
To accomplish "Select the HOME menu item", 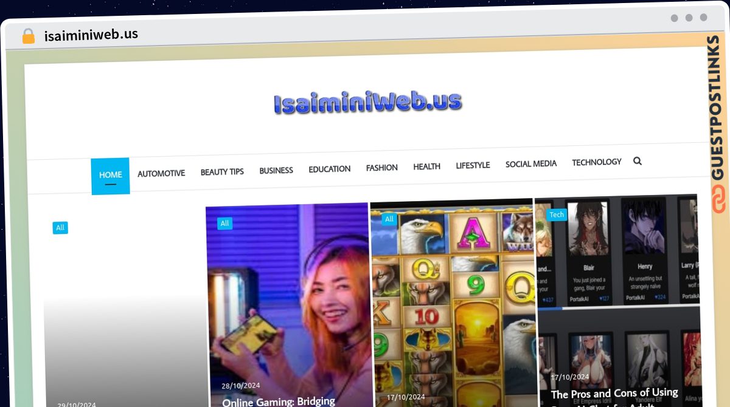I will point(110,176).
